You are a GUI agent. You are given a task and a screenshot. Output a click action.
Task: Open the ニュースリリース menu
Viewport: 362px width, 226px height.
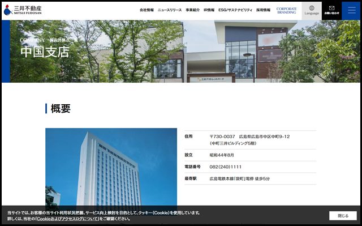pyautogui.click(x=170, y=10)
